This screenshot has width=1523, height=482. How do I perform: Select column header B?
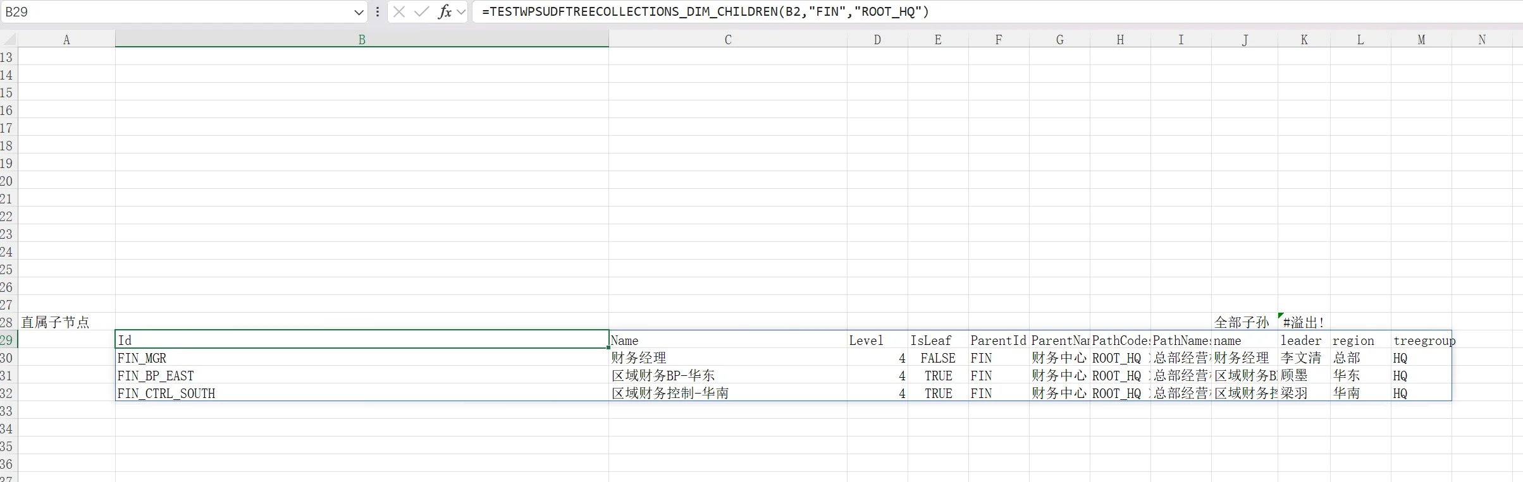(362, 39)
